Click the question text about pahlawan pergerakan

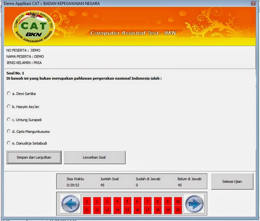coord(84,78)
